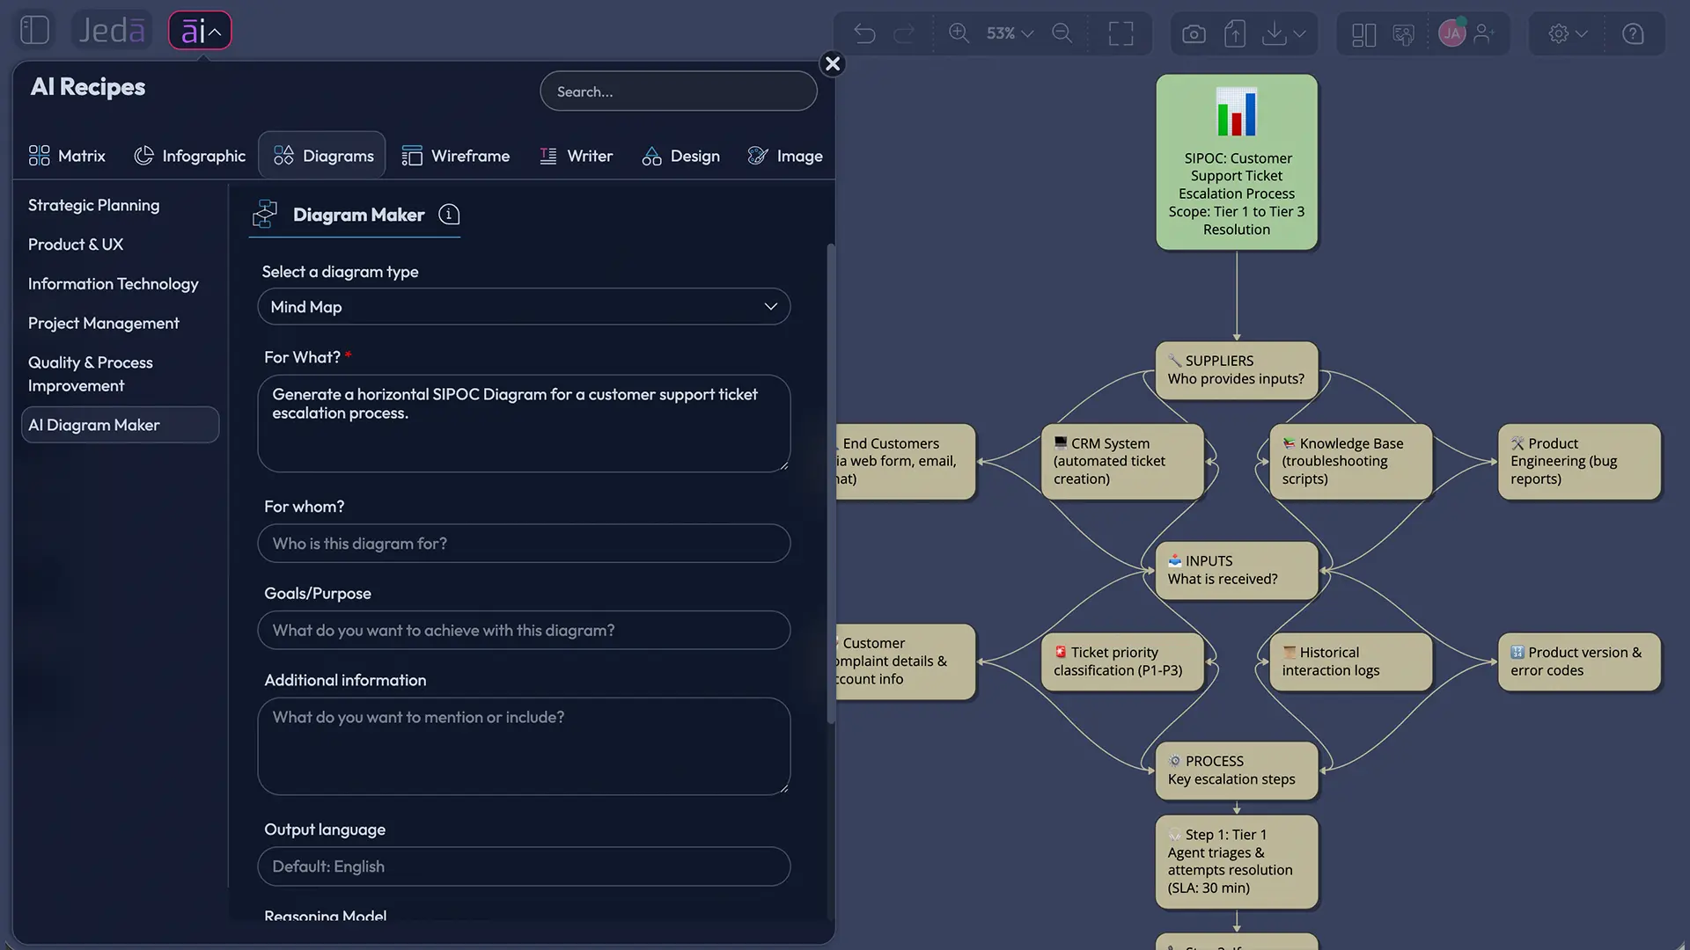Click the redo arrow in toolbar
This screenshot has height=950, width=1690.
[904, 33]
